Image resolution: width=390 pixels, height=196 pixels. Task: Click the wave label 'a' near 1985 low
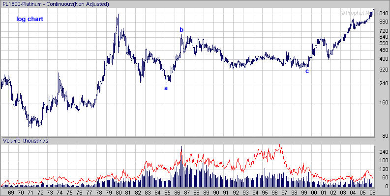166,88
